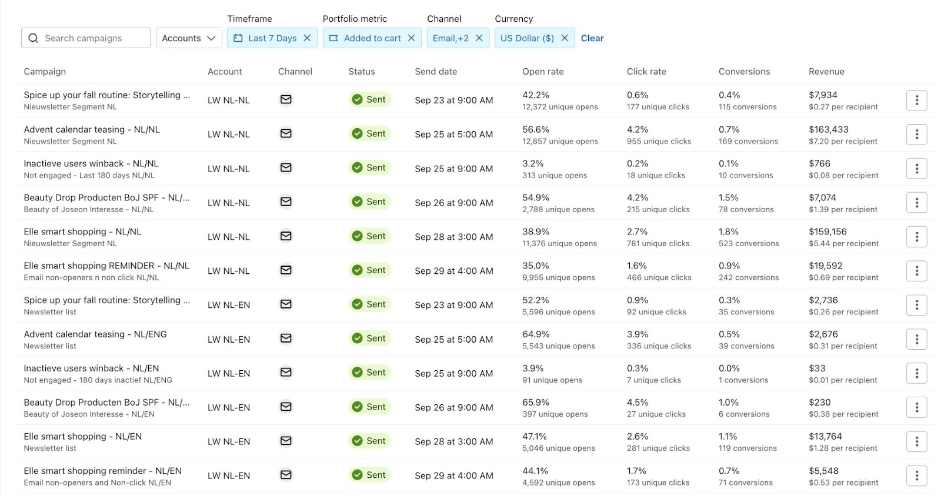
Task: Clear all applied filters
Action: pos(592,38)
